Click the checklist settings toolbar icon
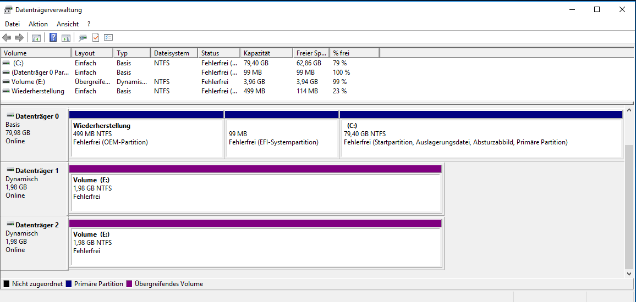636x302 pixels. (x=108, y=38)
